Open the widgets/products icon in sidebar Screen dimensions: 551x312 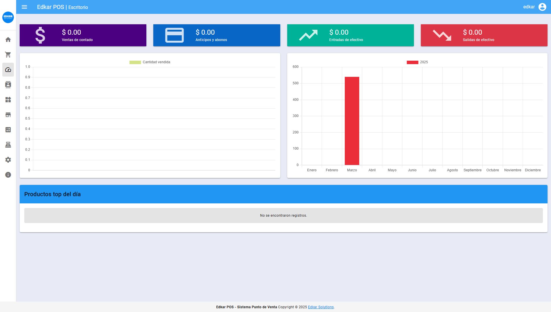pyautogui.click(x=8, y=100)
